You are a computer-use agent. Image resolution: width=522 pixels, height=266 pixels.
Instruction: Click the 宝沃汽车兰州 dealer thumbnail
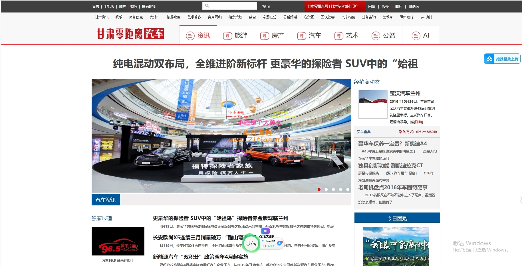click(373, 104)
